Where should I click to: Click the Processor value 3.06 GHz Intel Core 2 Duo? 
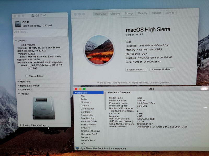(154, 45)
